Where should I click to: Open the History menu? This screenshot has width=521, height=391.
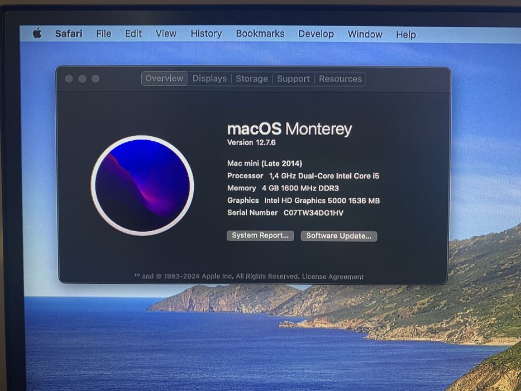coord(206,34)
